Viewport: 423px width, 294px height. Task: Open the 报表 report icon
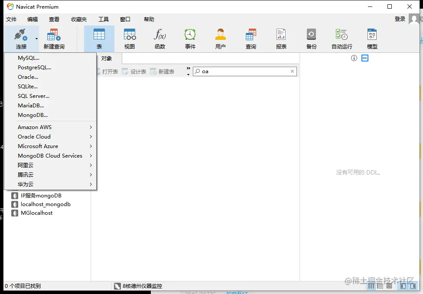(281, 35)
